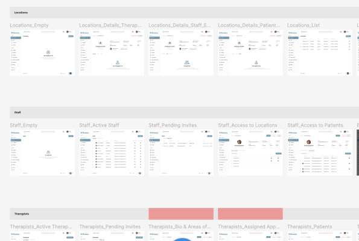Viewport: 359px width, 241px height.
Task: Click the avatar photo in Staff_Access to Patients frame
Action: coord(309,142)
